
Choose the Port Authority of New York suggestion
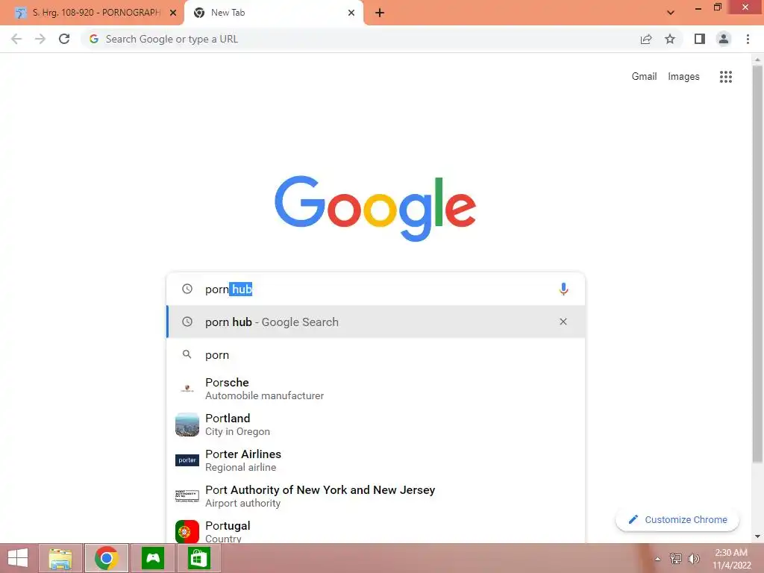tap(375, 496)
